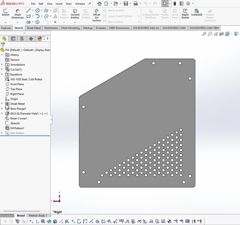Viewport: 240px width, 225px height.
Task: Click the feature tree filter icon
Action: point(3,45)
